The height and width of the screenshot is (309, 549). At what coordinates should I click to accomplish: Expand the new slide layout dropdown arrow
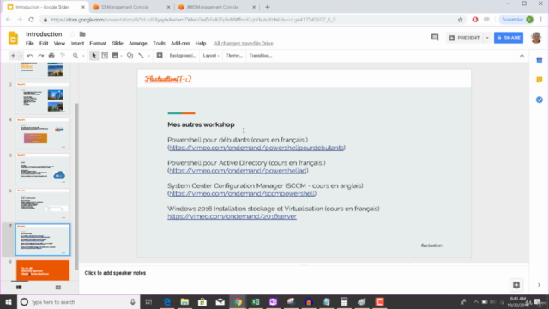click(21, 55)
